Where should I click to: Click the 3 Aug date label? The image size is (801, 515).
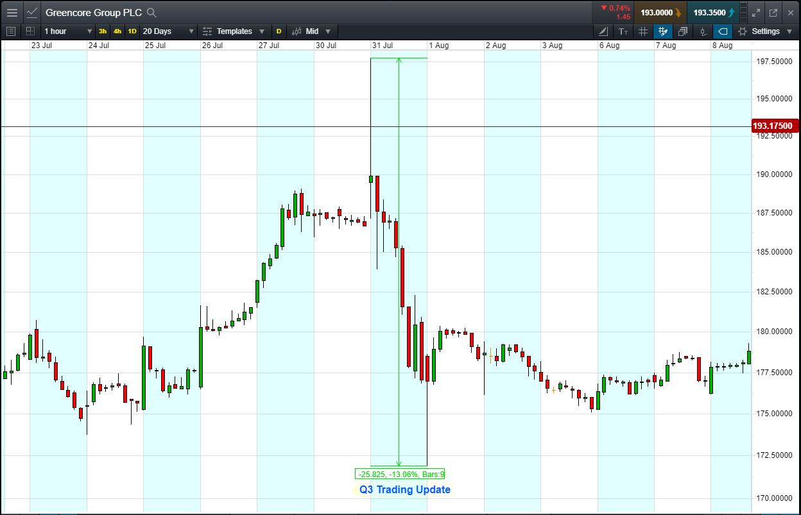coord(552,46)
